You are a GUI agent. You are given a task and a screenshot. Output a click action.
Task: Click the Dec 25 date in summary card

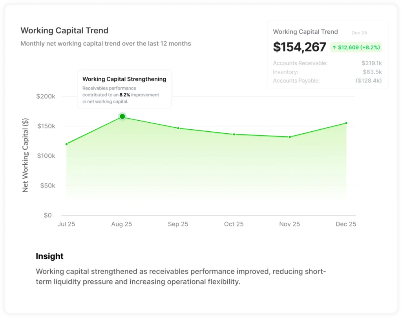tap(359, 33)
